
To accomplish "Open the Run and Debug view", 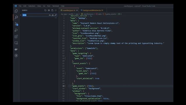I will tap(16, 30).
